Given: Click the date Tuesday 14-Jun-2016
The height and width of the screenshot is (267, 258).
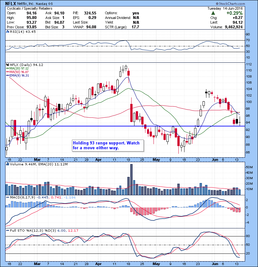Looking at the screenshot, I should tap(225, 8).
